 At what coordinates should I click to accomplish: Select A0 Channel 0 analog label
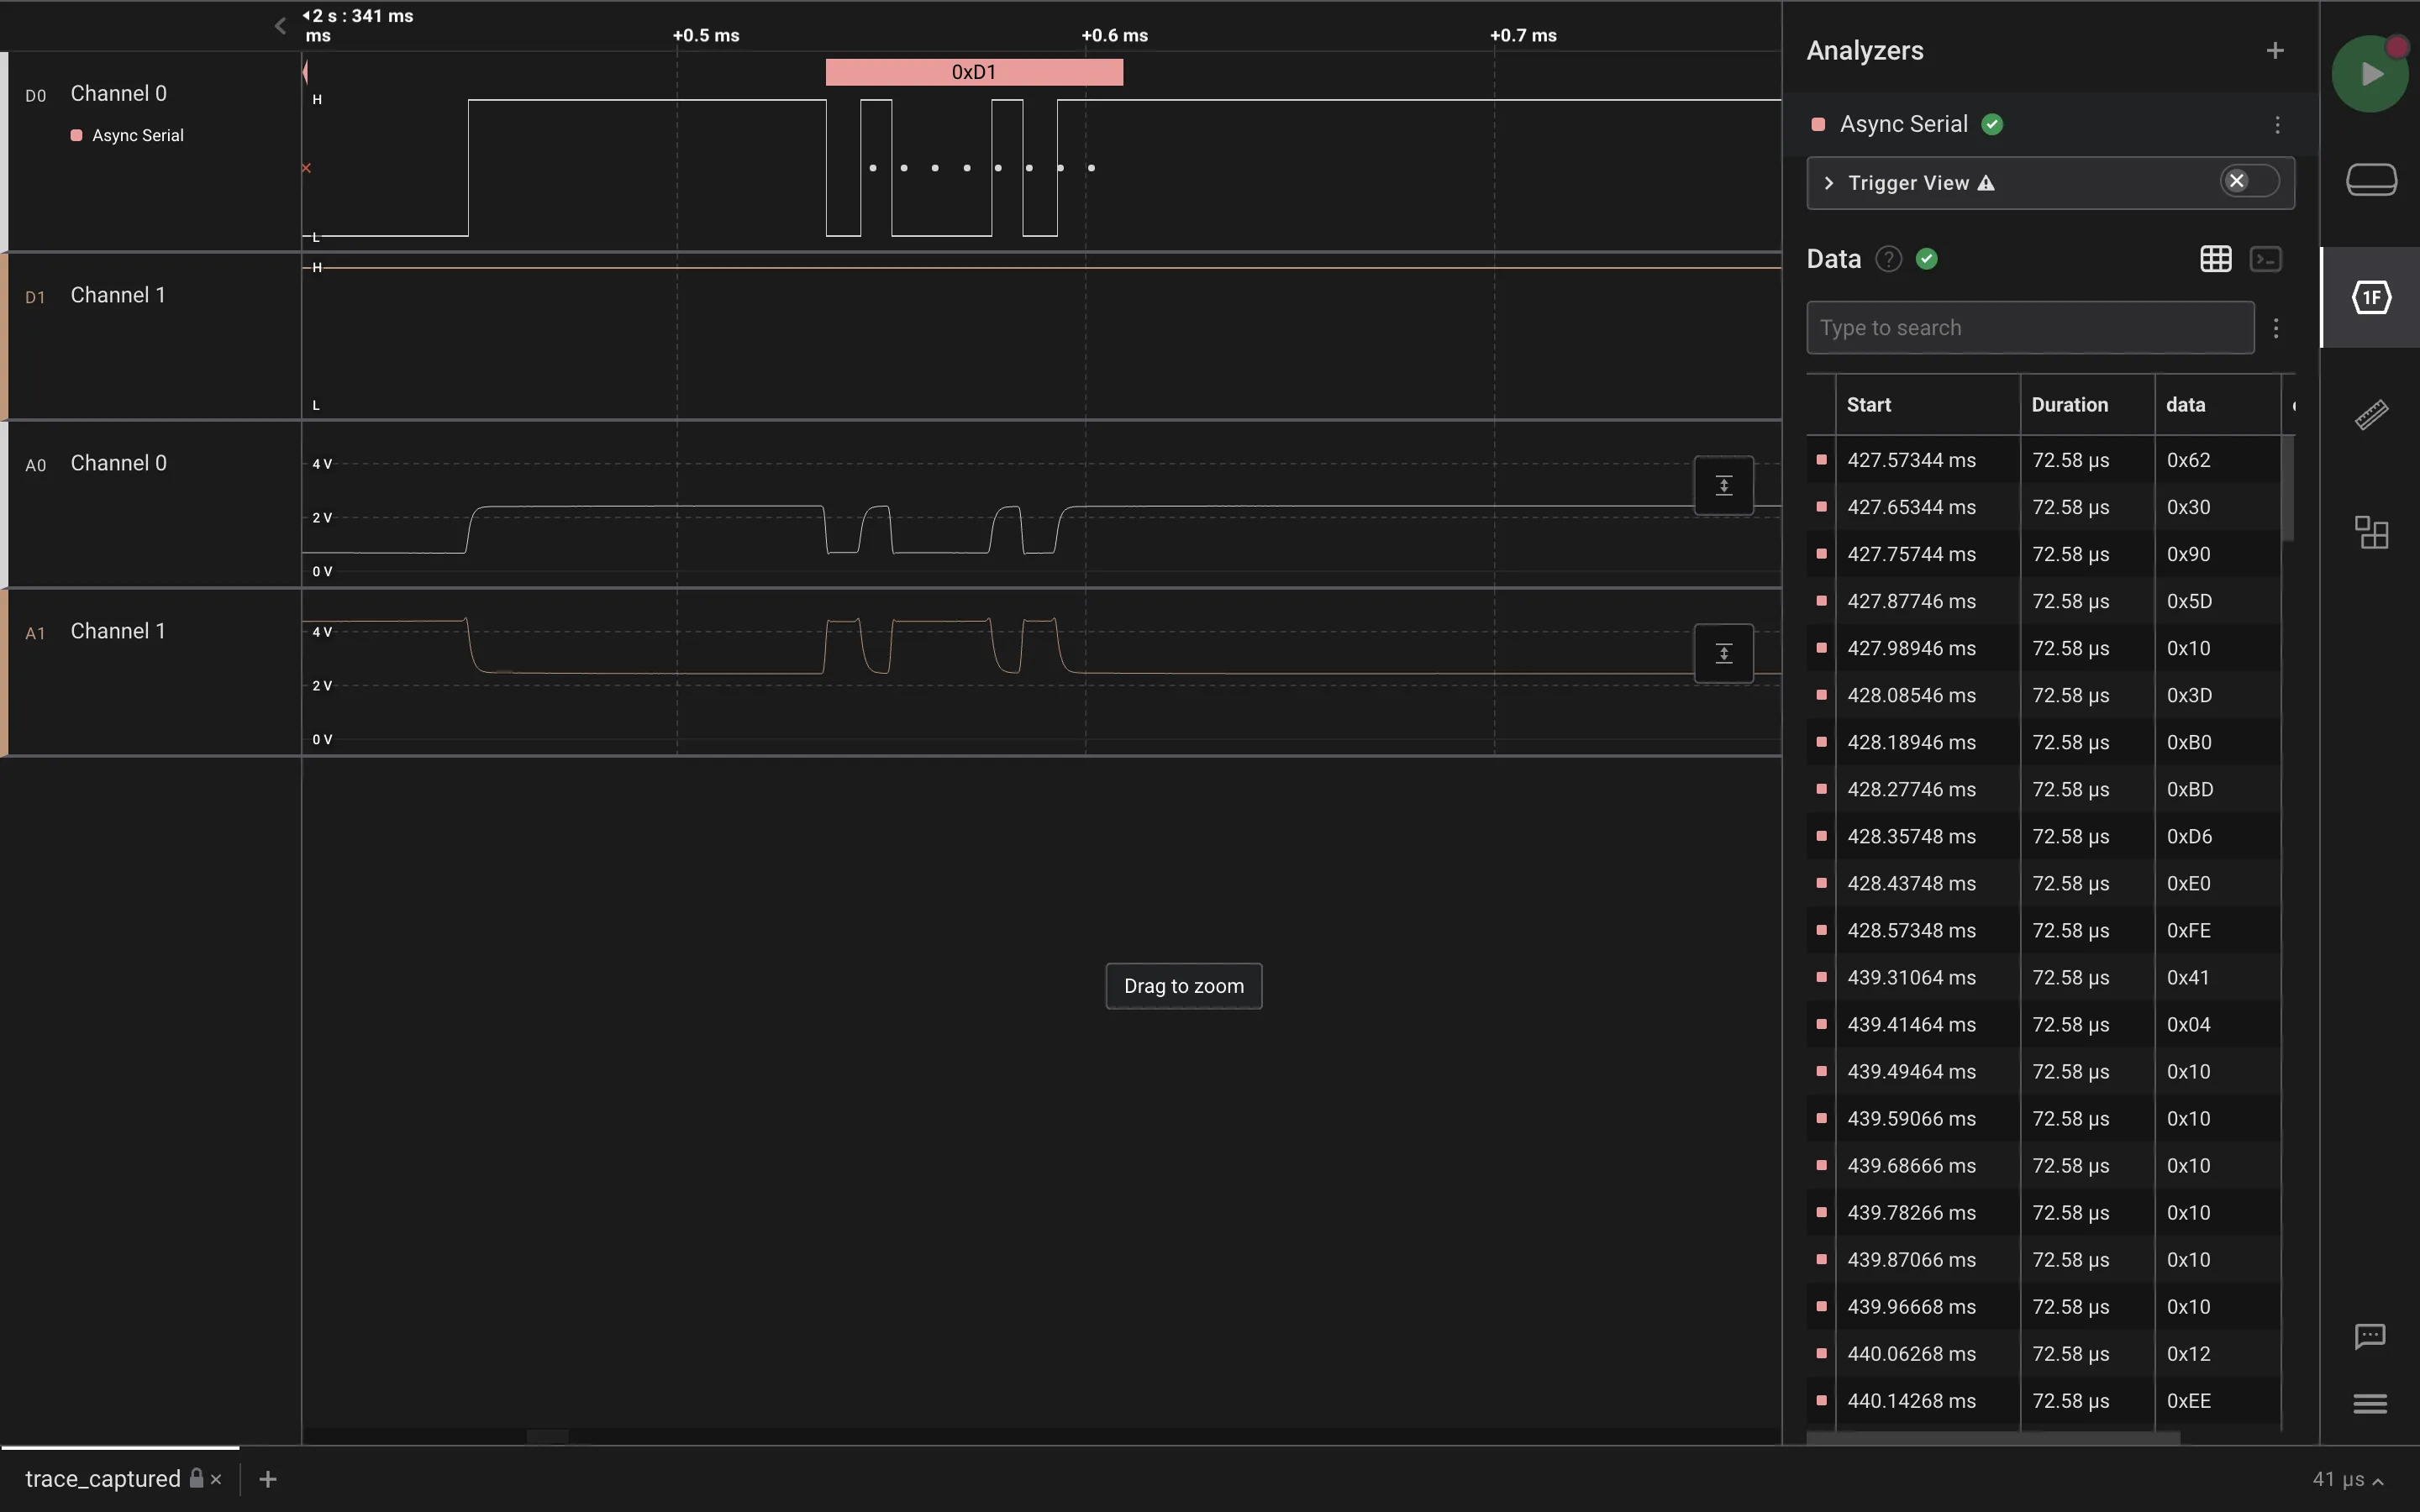(x=118, y=464)
